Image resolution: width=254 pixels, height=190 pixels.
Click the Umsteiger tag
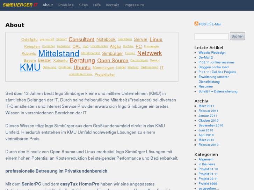[x=152, y=46]
